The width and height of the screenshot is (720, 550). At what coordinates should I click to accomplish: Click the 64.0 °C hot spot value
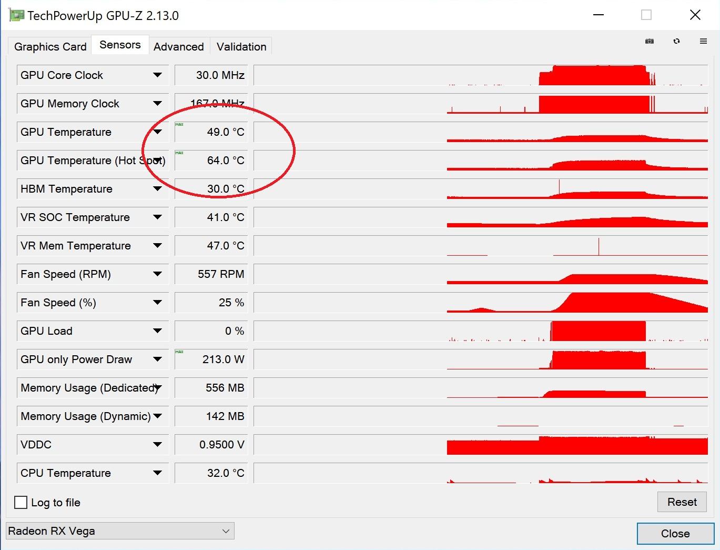pos(211,160)
